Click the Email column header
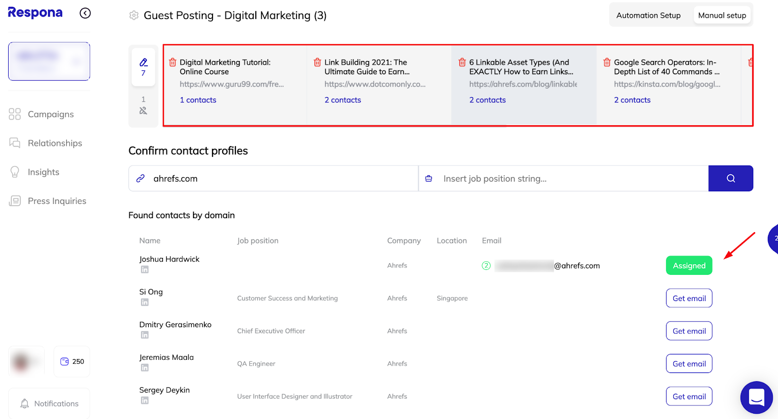This screenshot has width=778, height=419. pos(492,240)
